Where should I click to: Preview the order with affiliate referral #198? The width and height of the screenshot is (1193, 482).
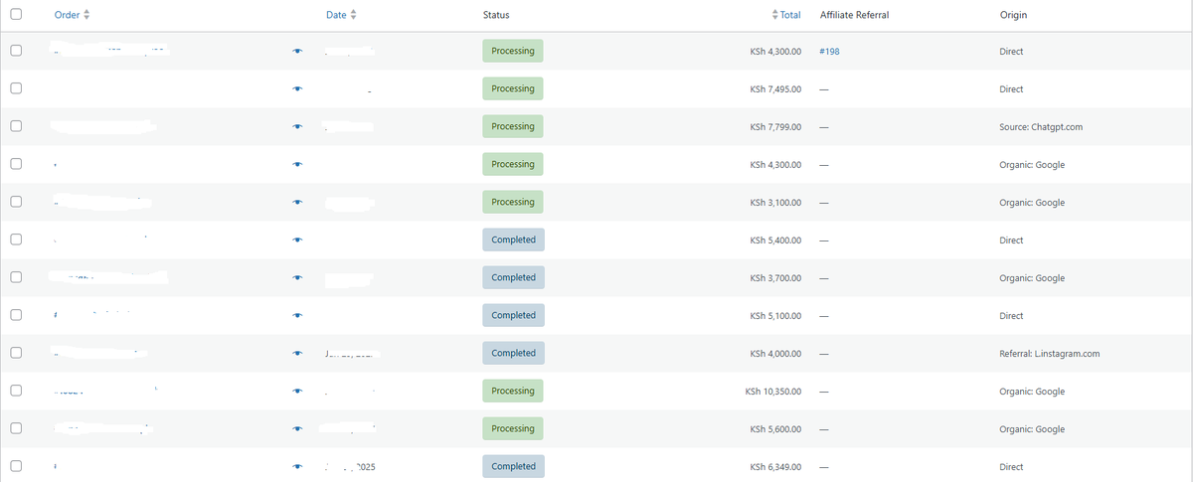point(297,51)
